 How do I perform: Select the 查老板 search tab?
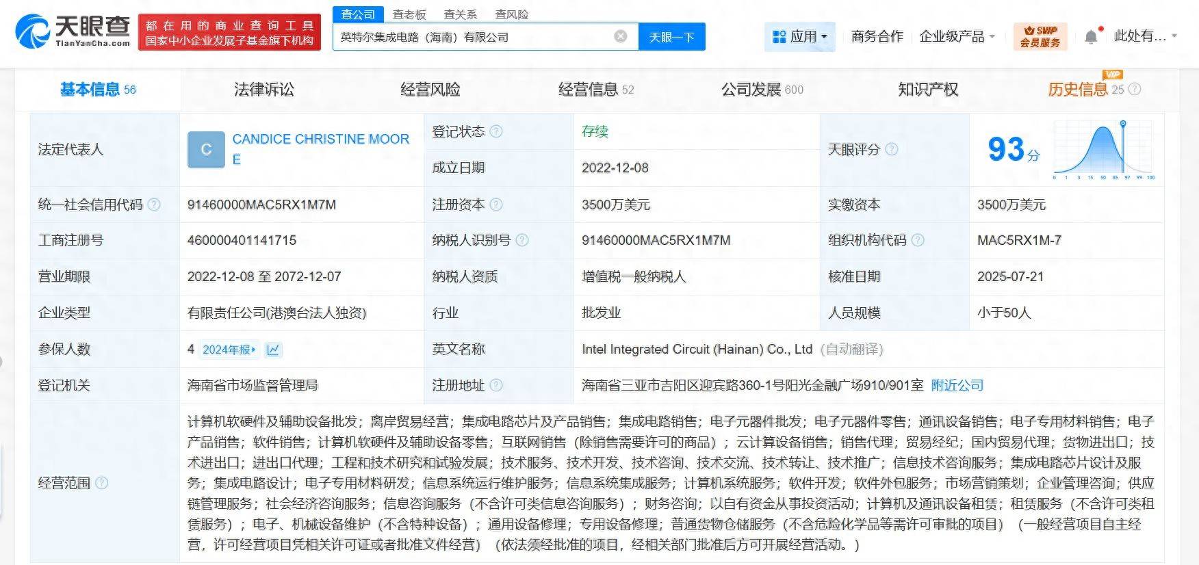pos(409,14)
